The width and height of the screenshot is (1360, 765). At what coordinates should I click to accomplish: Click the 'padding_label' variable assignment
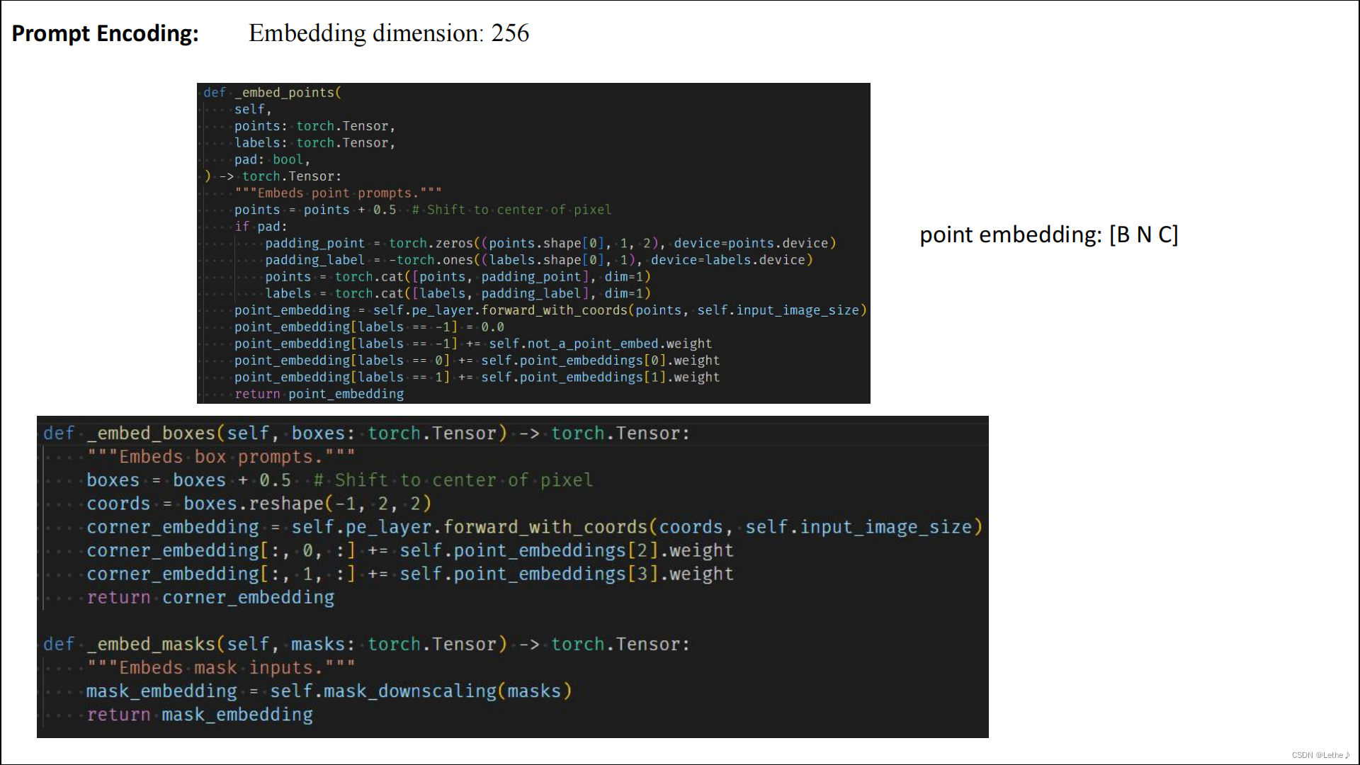point(314,261)
